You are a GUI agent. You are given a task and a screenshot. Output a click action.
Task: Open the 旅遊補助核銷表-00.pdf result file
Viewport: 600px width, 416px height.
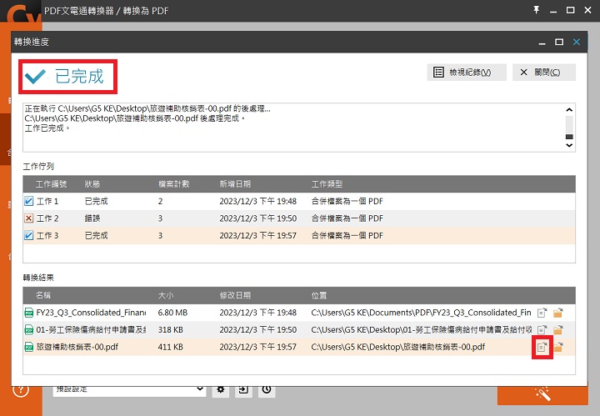tap(542, 347)
